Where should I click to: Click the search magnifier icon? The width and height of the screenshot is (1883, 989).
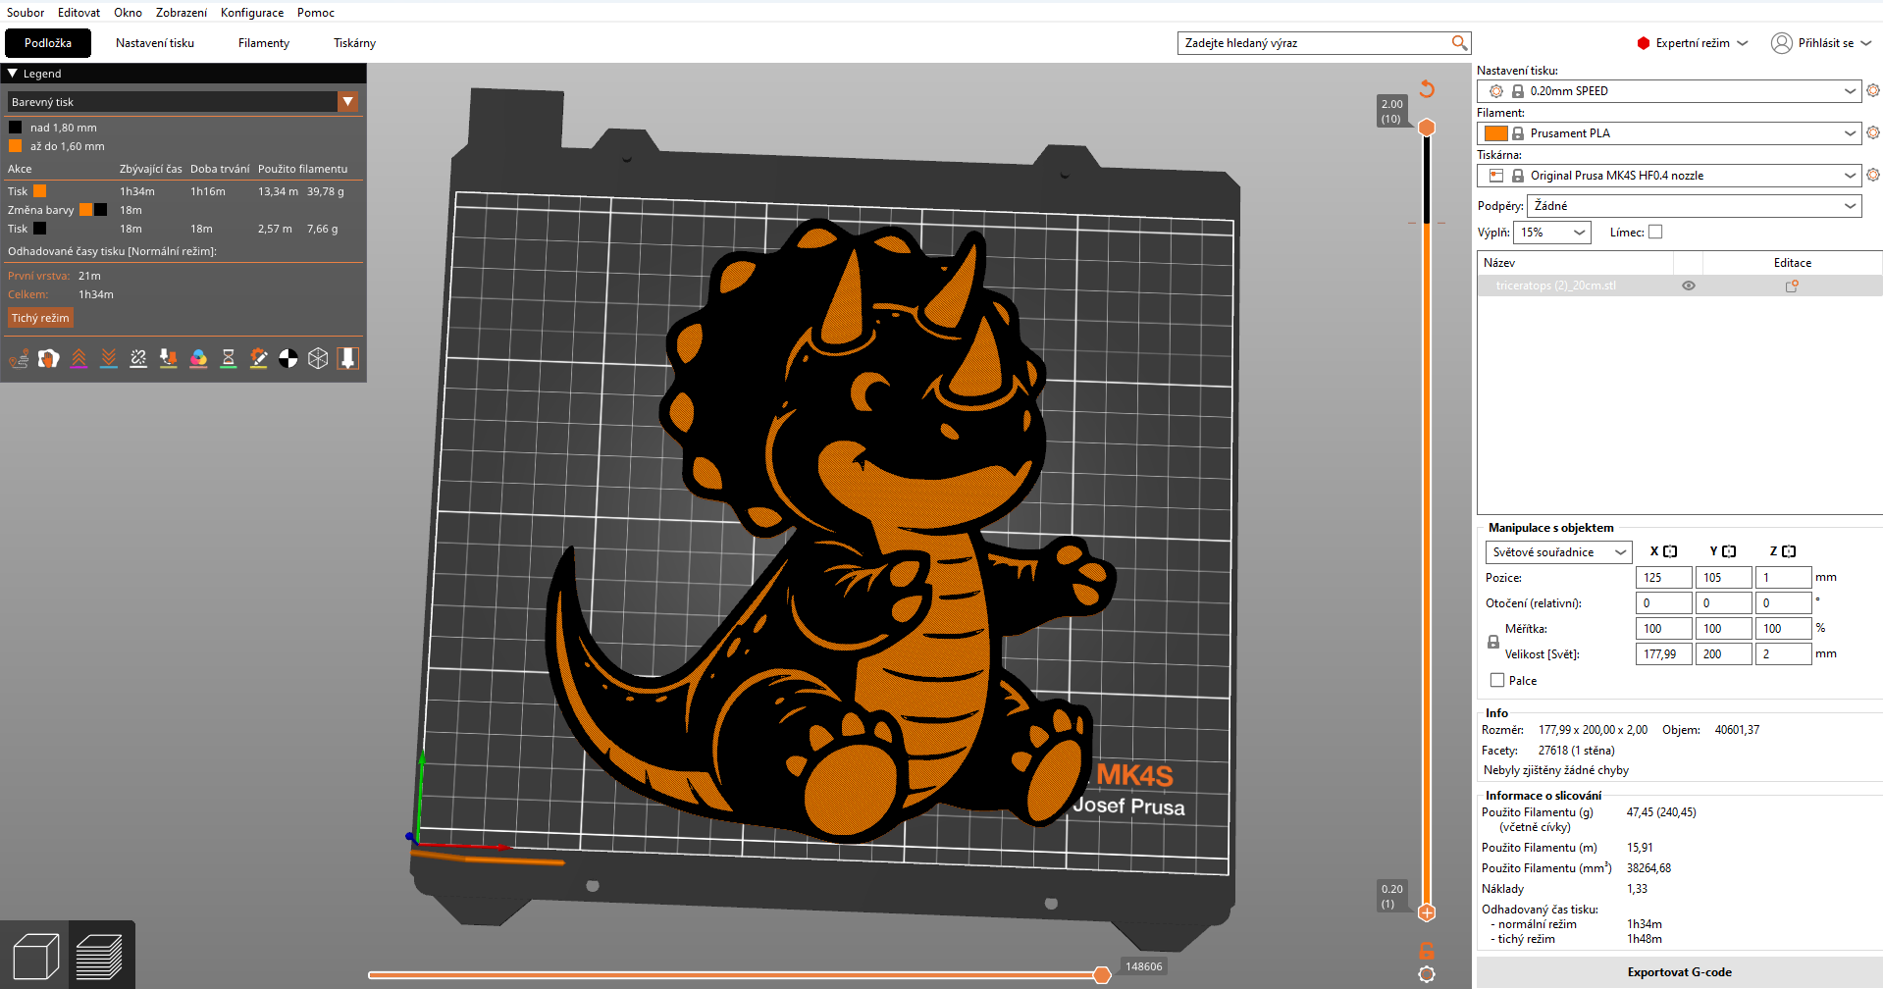pyautogui.click(x=1459, y=43)
